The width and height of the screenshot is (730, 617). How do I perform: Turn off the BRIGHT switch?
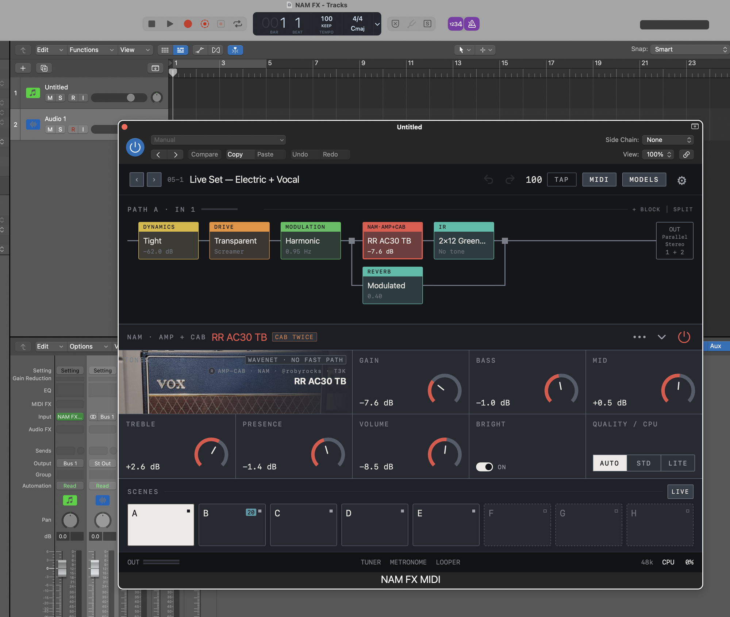(484, 467)
